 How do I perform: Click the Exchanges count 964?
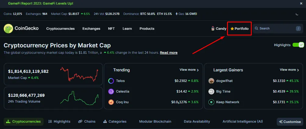pyautogui.click(x=45, y=14)
